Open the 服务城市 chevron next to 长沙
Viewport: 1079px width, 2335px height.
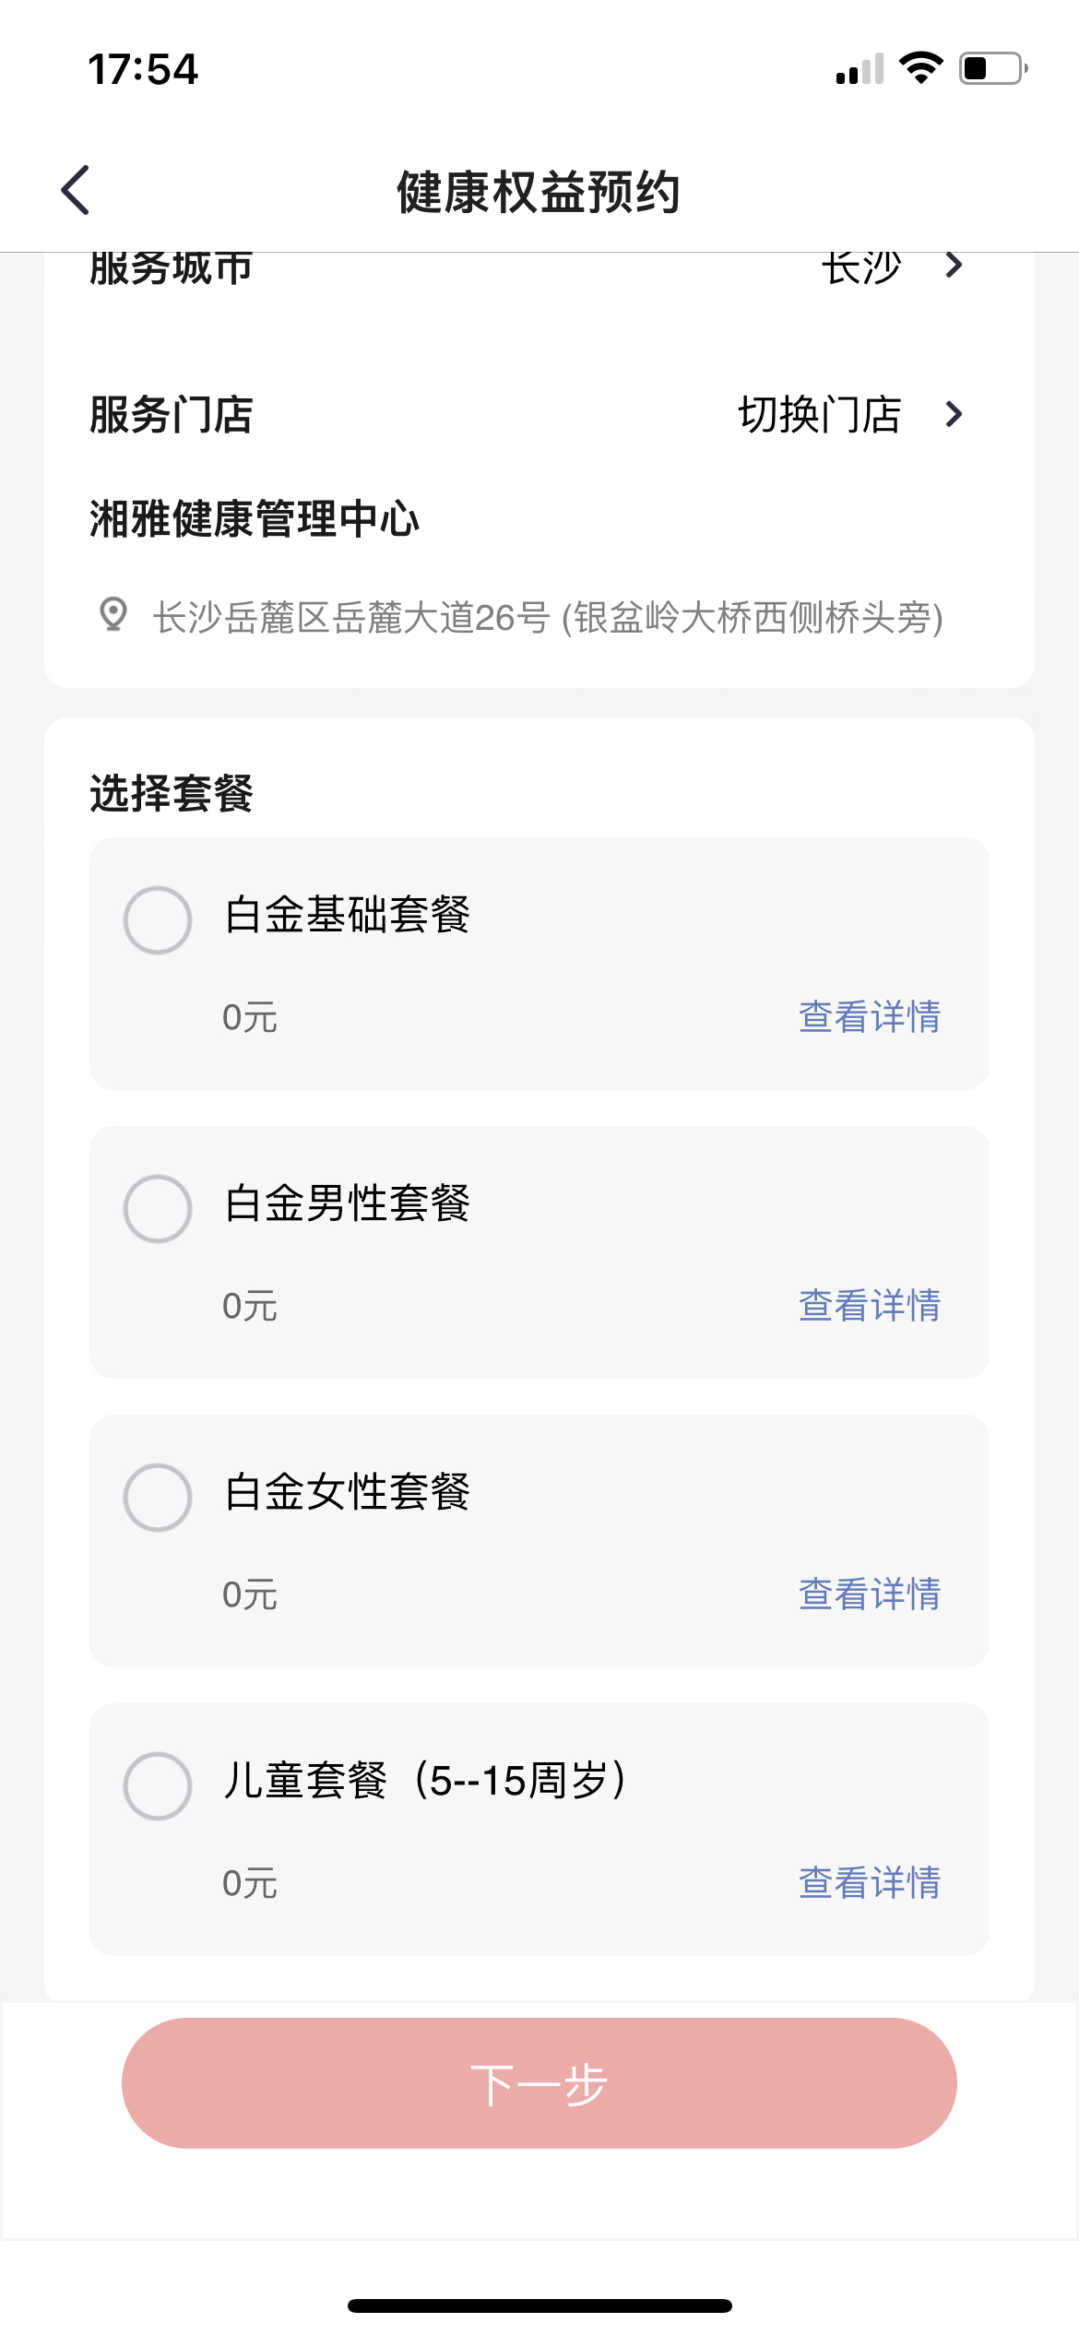[x=954, y=266]
